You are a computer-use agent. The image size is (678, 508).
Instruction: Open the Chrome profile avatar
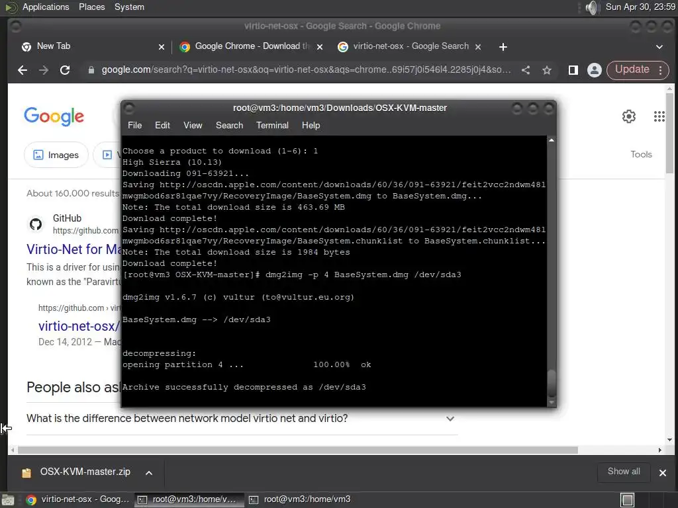pyautogui.click(x=595, y=70)
